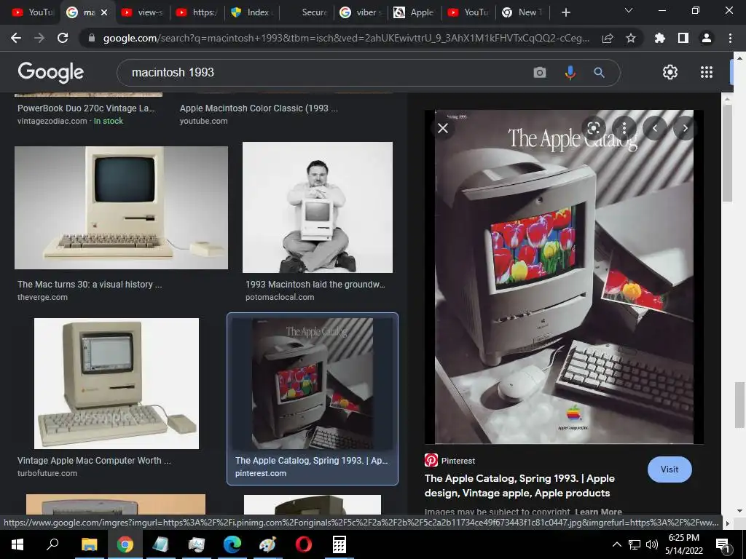The image size is (746, 559).
Task: Click the share page icon in address bar
Action: click(x=608, y=38)
